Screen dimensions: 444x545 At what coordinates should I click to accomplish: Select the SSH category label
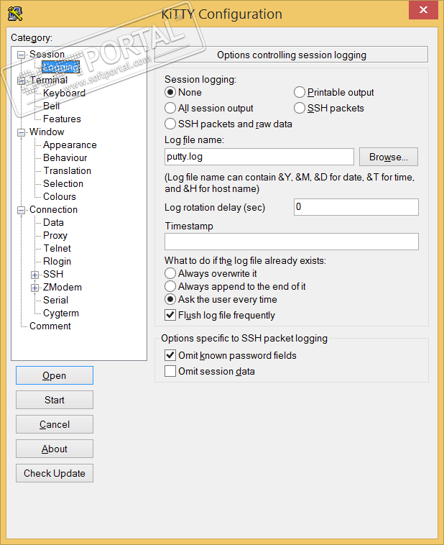[x=53, y=274]
